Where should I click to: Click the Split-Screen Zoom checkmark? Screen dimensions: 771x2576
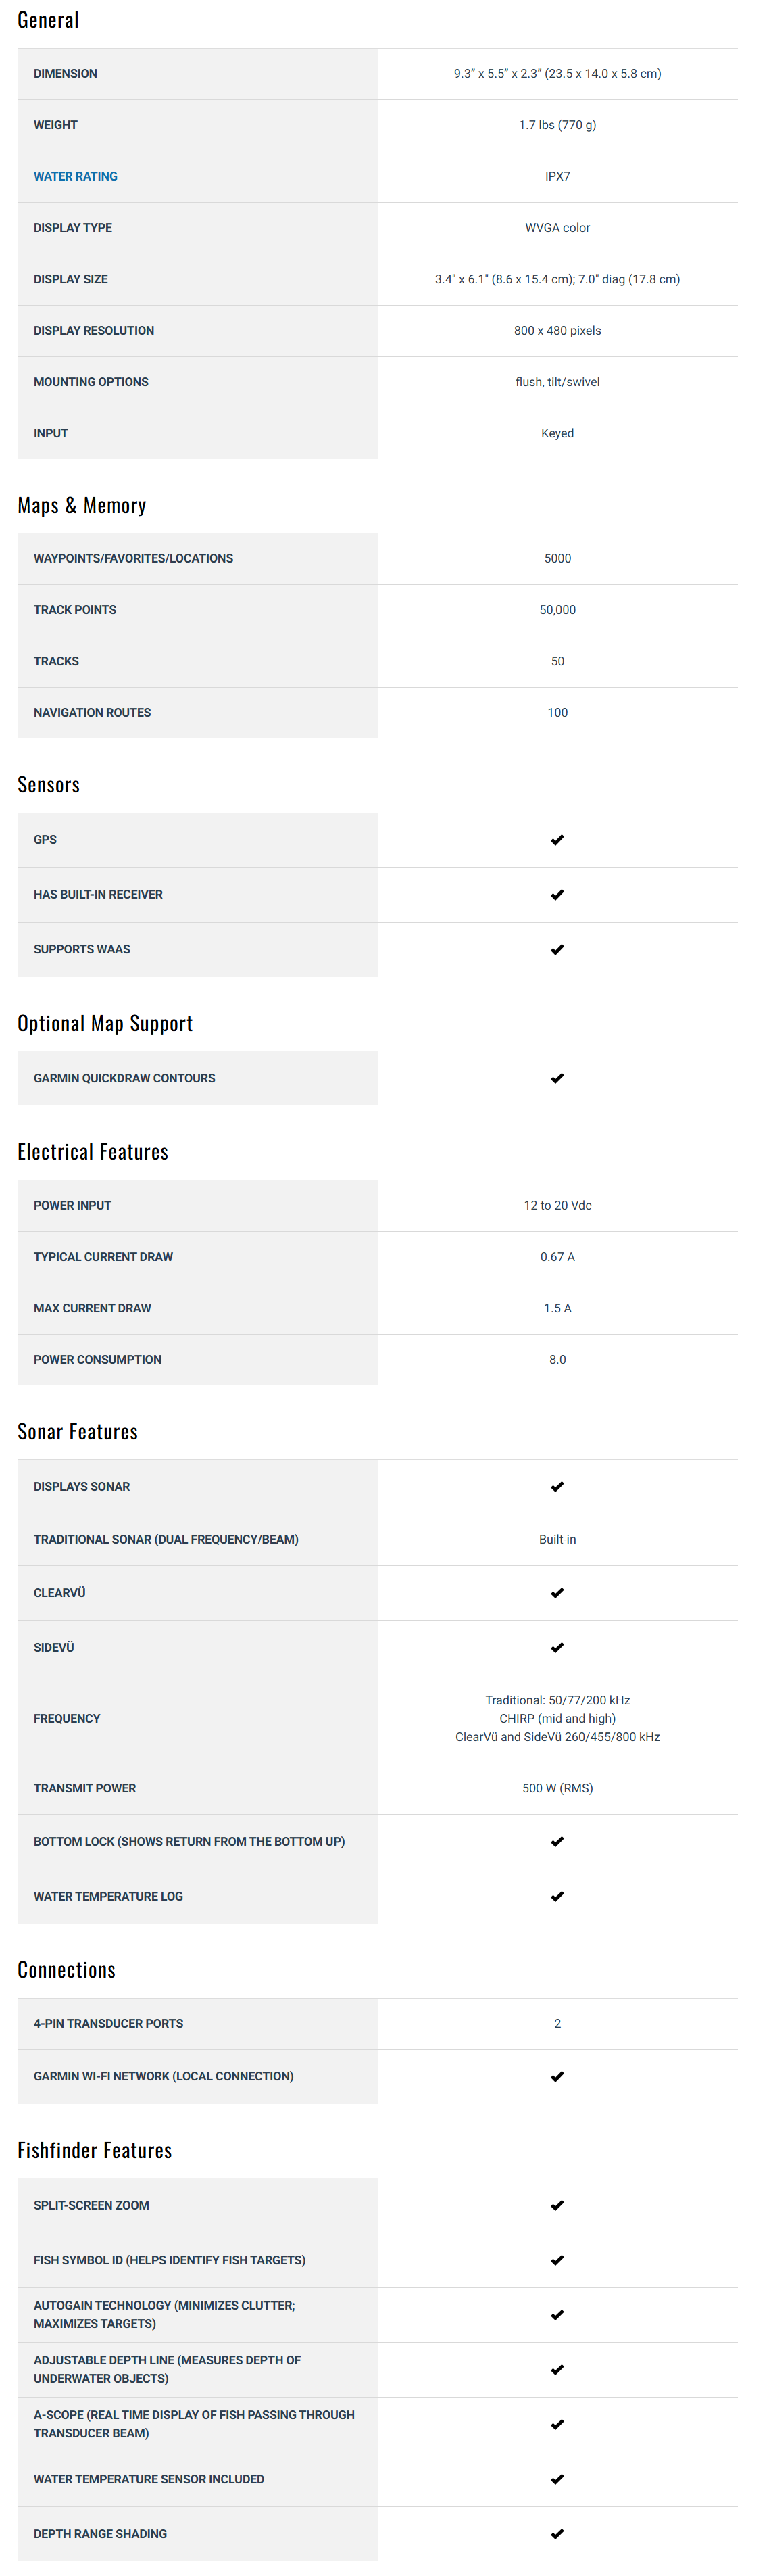coord(557,2205)
